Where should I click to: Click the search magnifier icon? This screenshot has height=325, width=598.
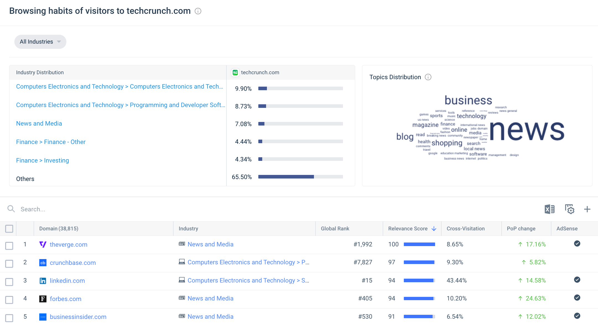(x=11, y=209)
